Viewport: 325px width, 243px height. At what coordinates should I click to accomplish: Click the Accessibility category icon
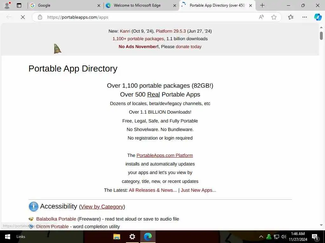(x=33, y=206)
